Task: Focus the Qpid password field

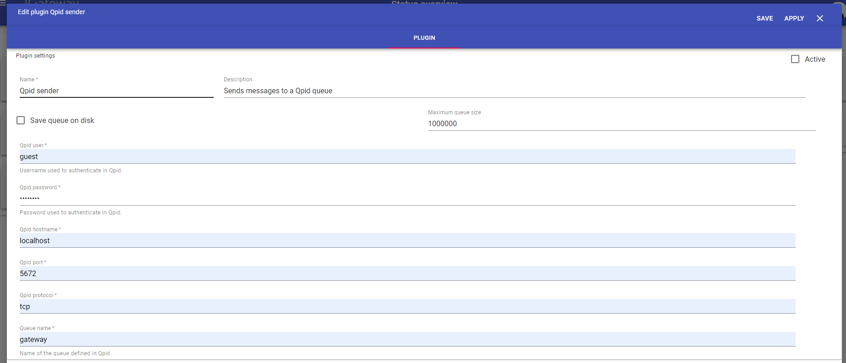Action: [407, 198]
